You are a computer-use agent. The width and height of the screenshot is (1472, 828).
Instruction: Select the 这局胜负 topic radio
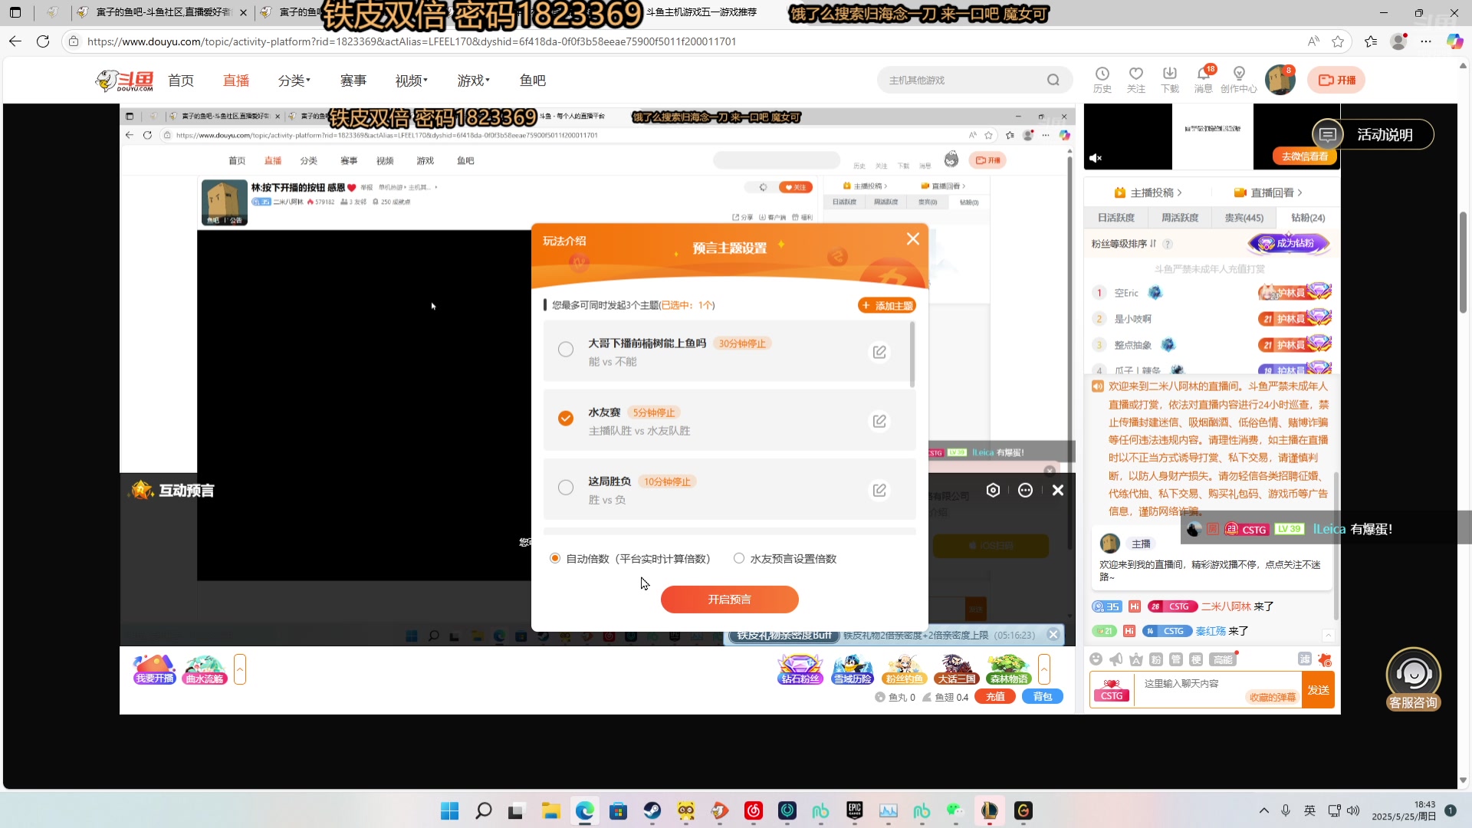pos(566,488)
